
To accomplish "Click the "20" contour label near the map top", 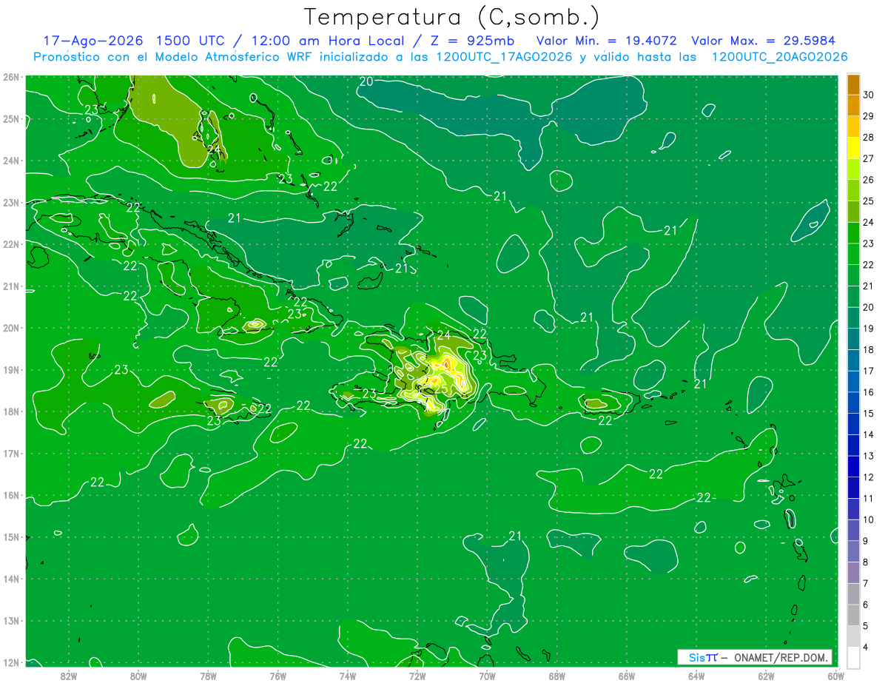I will click(366, 81).
